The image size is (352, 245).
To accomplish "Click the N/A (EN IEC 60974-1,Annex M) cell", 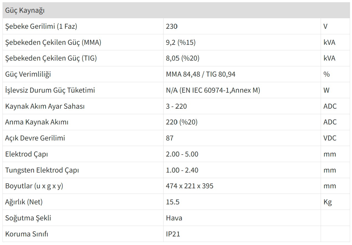I will coord(213,90).
